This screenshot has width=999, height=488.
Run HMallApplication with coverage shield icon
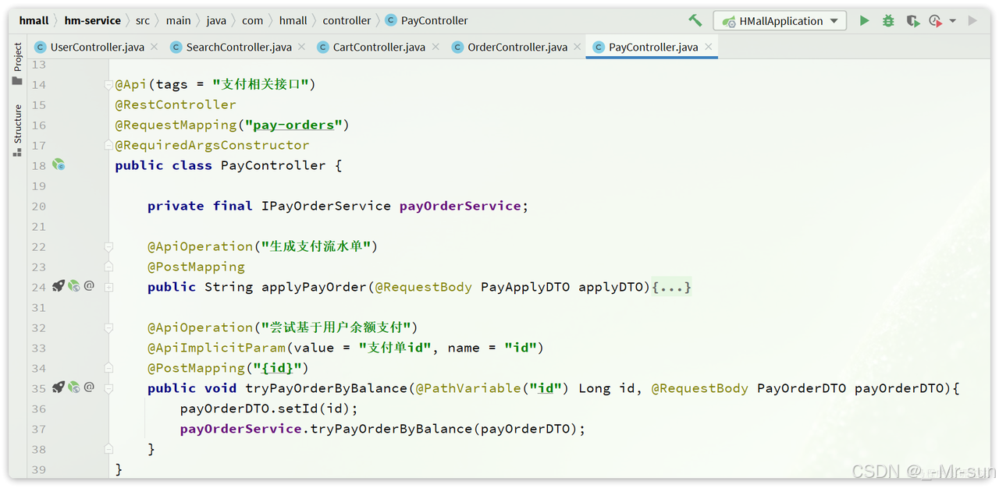(912, 21)
